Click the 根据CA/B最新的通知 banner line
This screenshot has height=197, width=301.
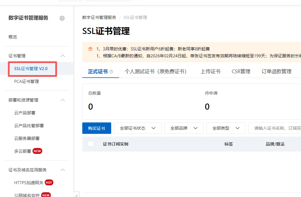pos(199,56)
